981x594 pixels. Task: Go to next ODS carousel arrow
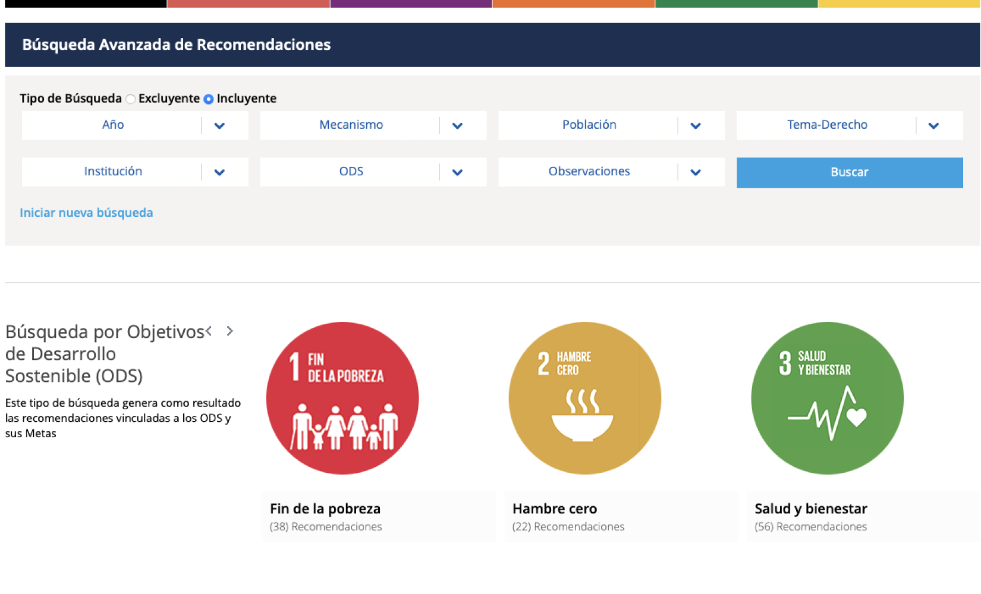click(x=230, y=331)
